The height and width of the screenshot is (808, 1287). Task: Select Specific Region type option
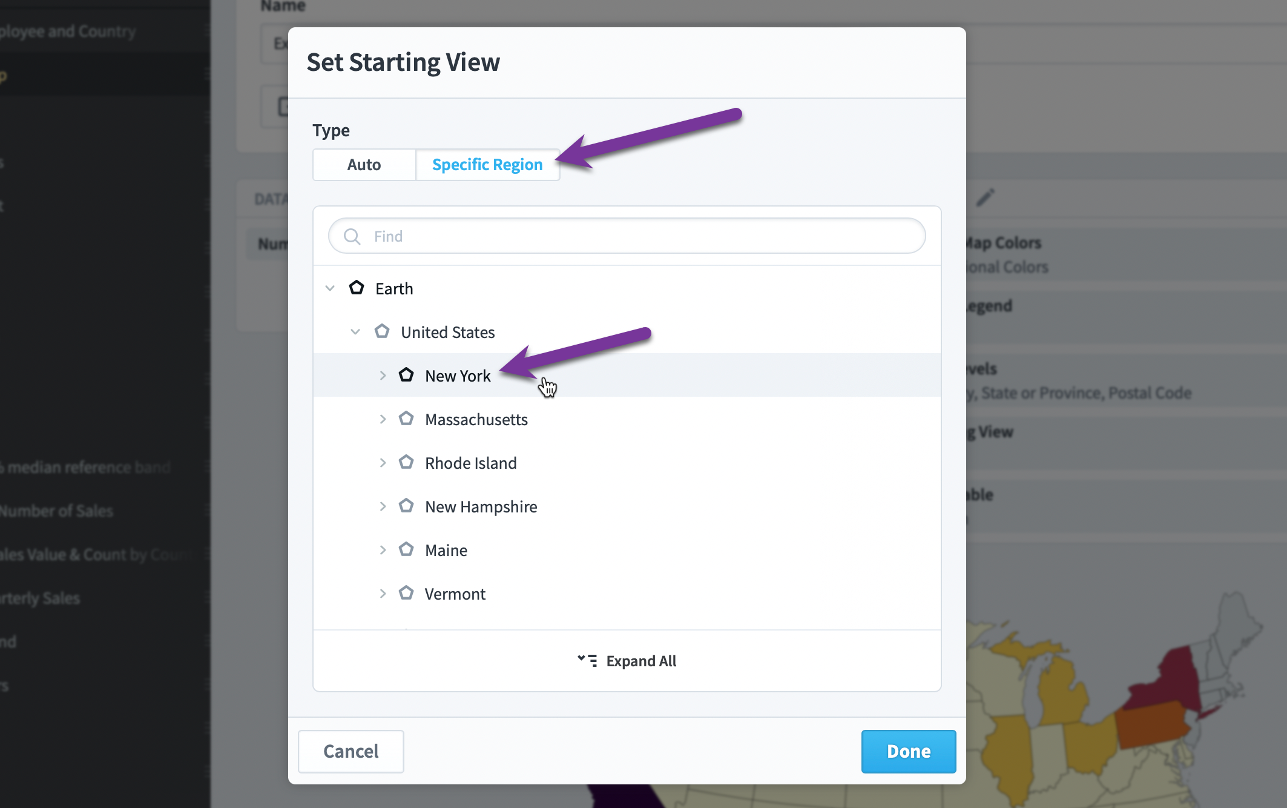coord(487,165)
